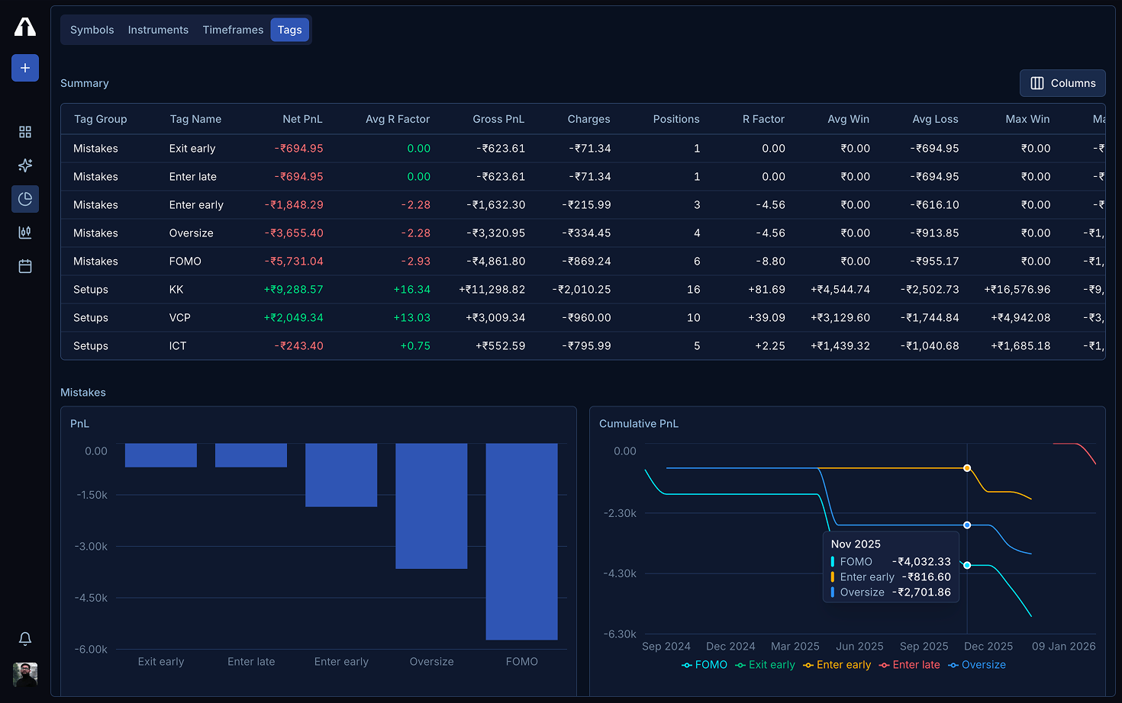Switch to the Symbols tab

(x=92, y=30)
